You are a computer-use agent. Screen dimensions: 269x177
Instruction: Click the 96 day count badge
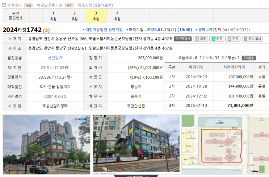[x=29, y=5]
